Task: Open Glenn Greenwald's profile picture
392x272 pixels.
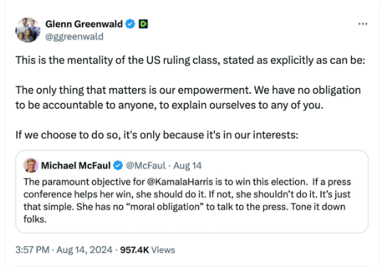Action: tap(28, 31)
